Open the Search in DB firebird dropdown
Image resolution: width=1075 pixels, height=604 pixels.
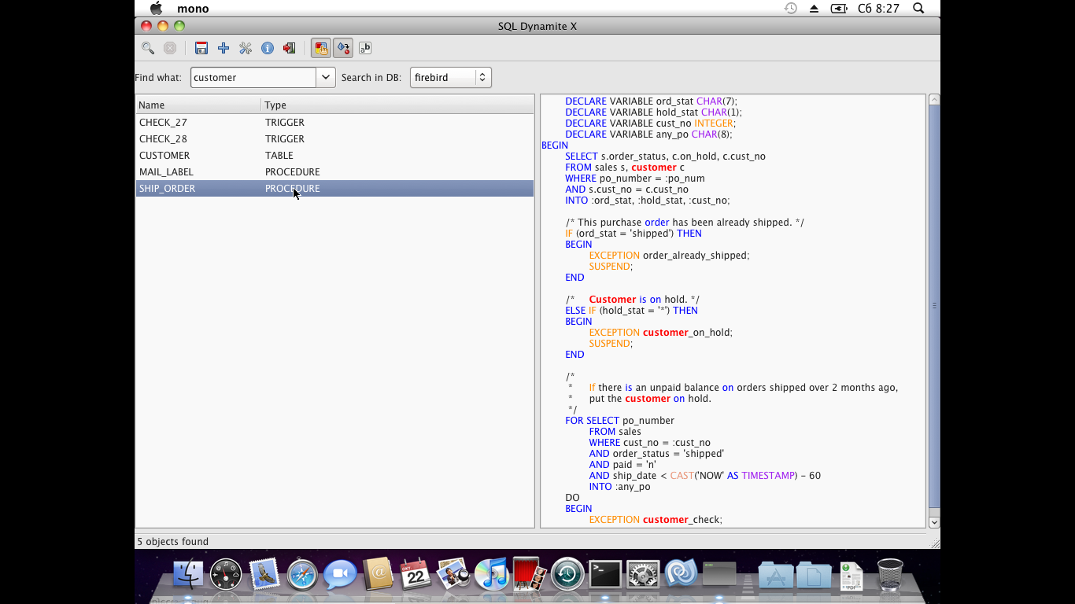coord(450,77)
